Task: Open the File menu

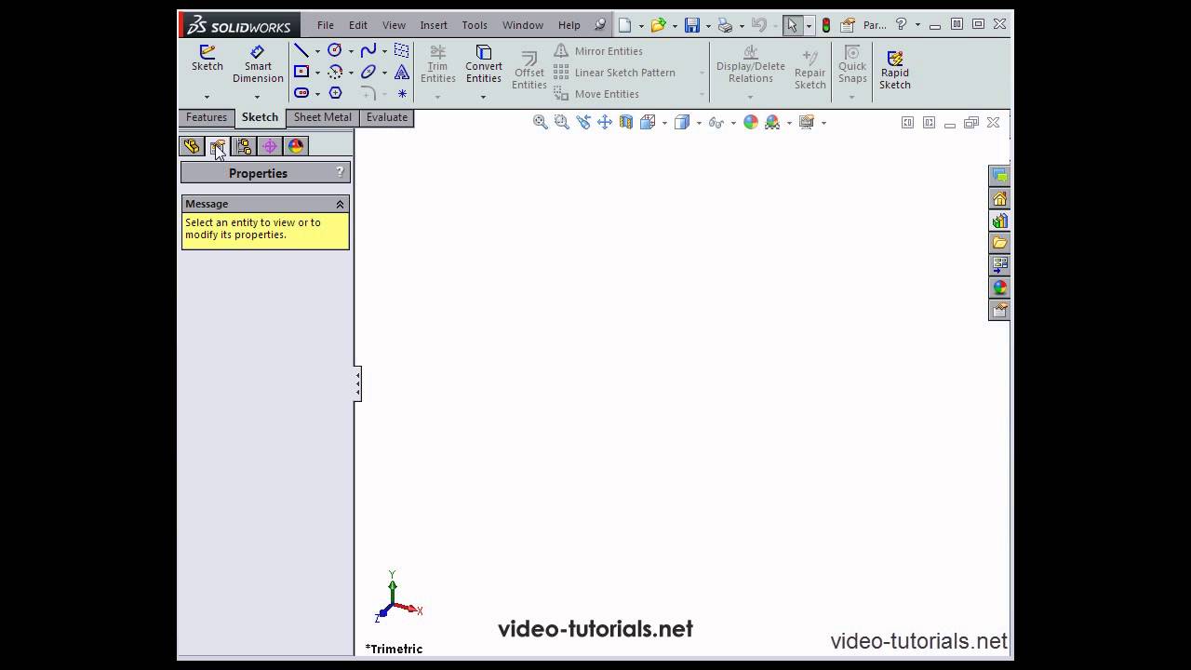Action: 325,25
